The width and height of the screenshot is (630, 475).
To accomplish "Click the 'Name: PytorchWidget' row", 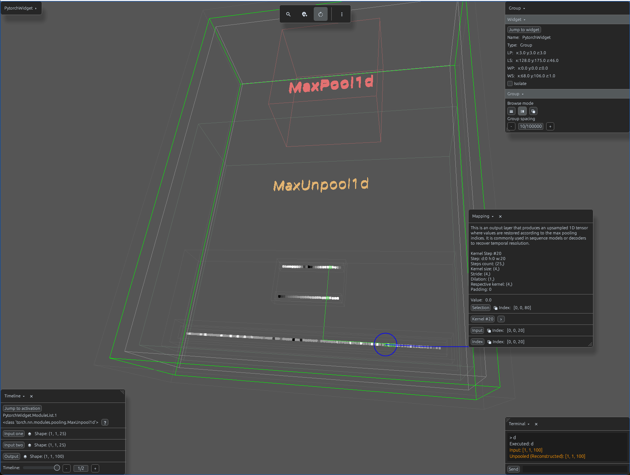I will tap(529, 38).
